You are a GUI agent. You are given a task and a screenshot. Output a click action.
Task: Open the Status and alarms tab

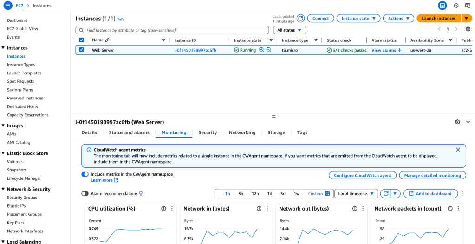click(129, 132)
